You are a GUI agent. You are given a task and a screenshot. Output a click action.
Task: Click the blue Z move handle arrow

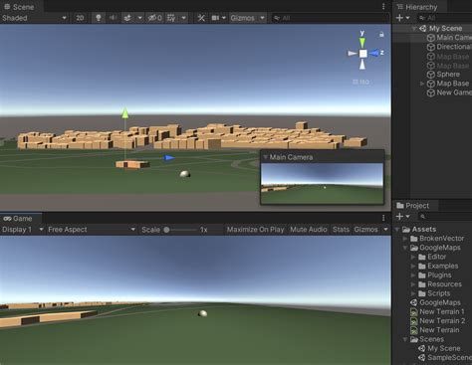[x=169, y=158]
